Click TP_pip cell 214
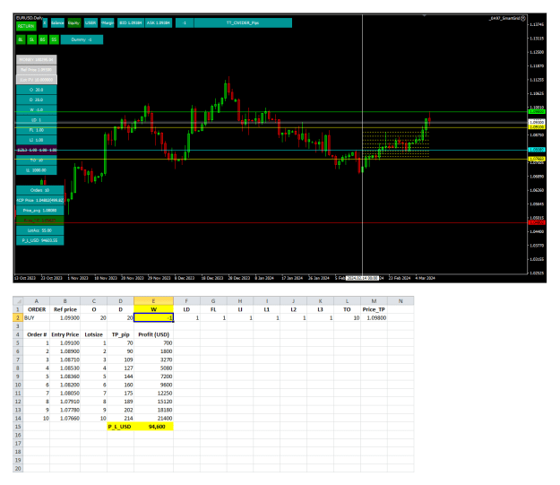 [x=120, y=418]
